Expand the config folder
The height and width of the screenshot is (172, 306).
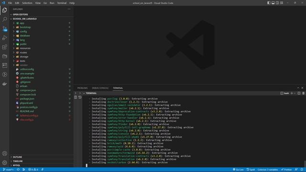[x=42, y=32]
